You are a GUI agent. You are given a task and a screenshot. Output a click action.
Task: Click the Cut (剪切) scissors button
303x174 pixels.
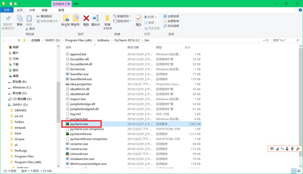click(30, 29)
